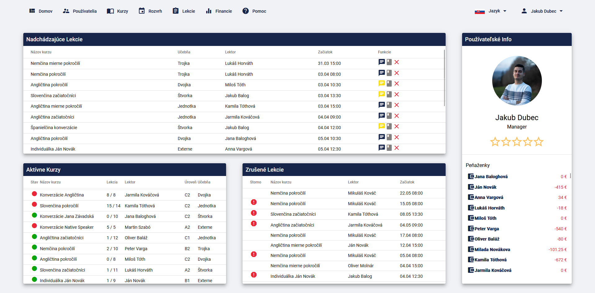Cancel the Španielčina konverzácie lesson with red X
The height and width of the screenshot is (293, 595).
(x=397, y=127)
